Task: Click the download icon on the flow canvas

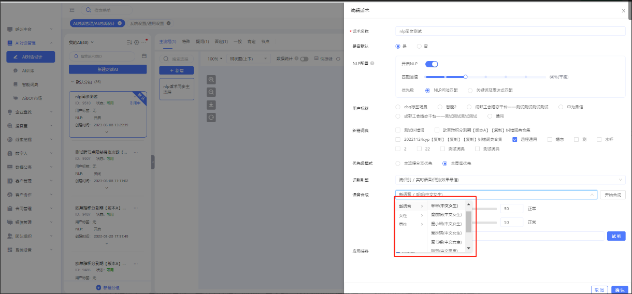Action: (211, 105)
